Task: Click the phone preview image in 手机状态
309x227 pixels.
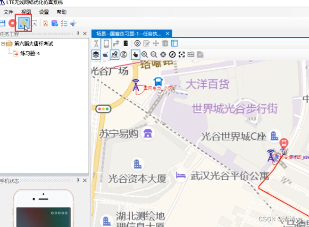Action: (43, 208)
